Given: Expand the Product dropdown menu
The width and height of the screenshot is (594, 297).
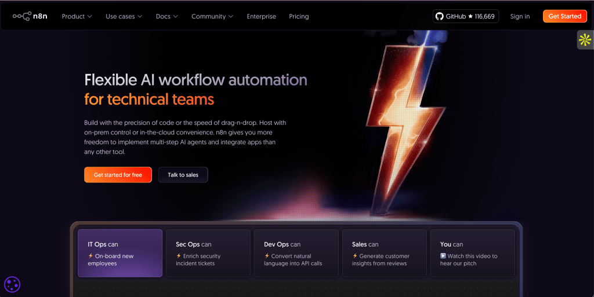Looking at the screenshot, I should (77, 16).
